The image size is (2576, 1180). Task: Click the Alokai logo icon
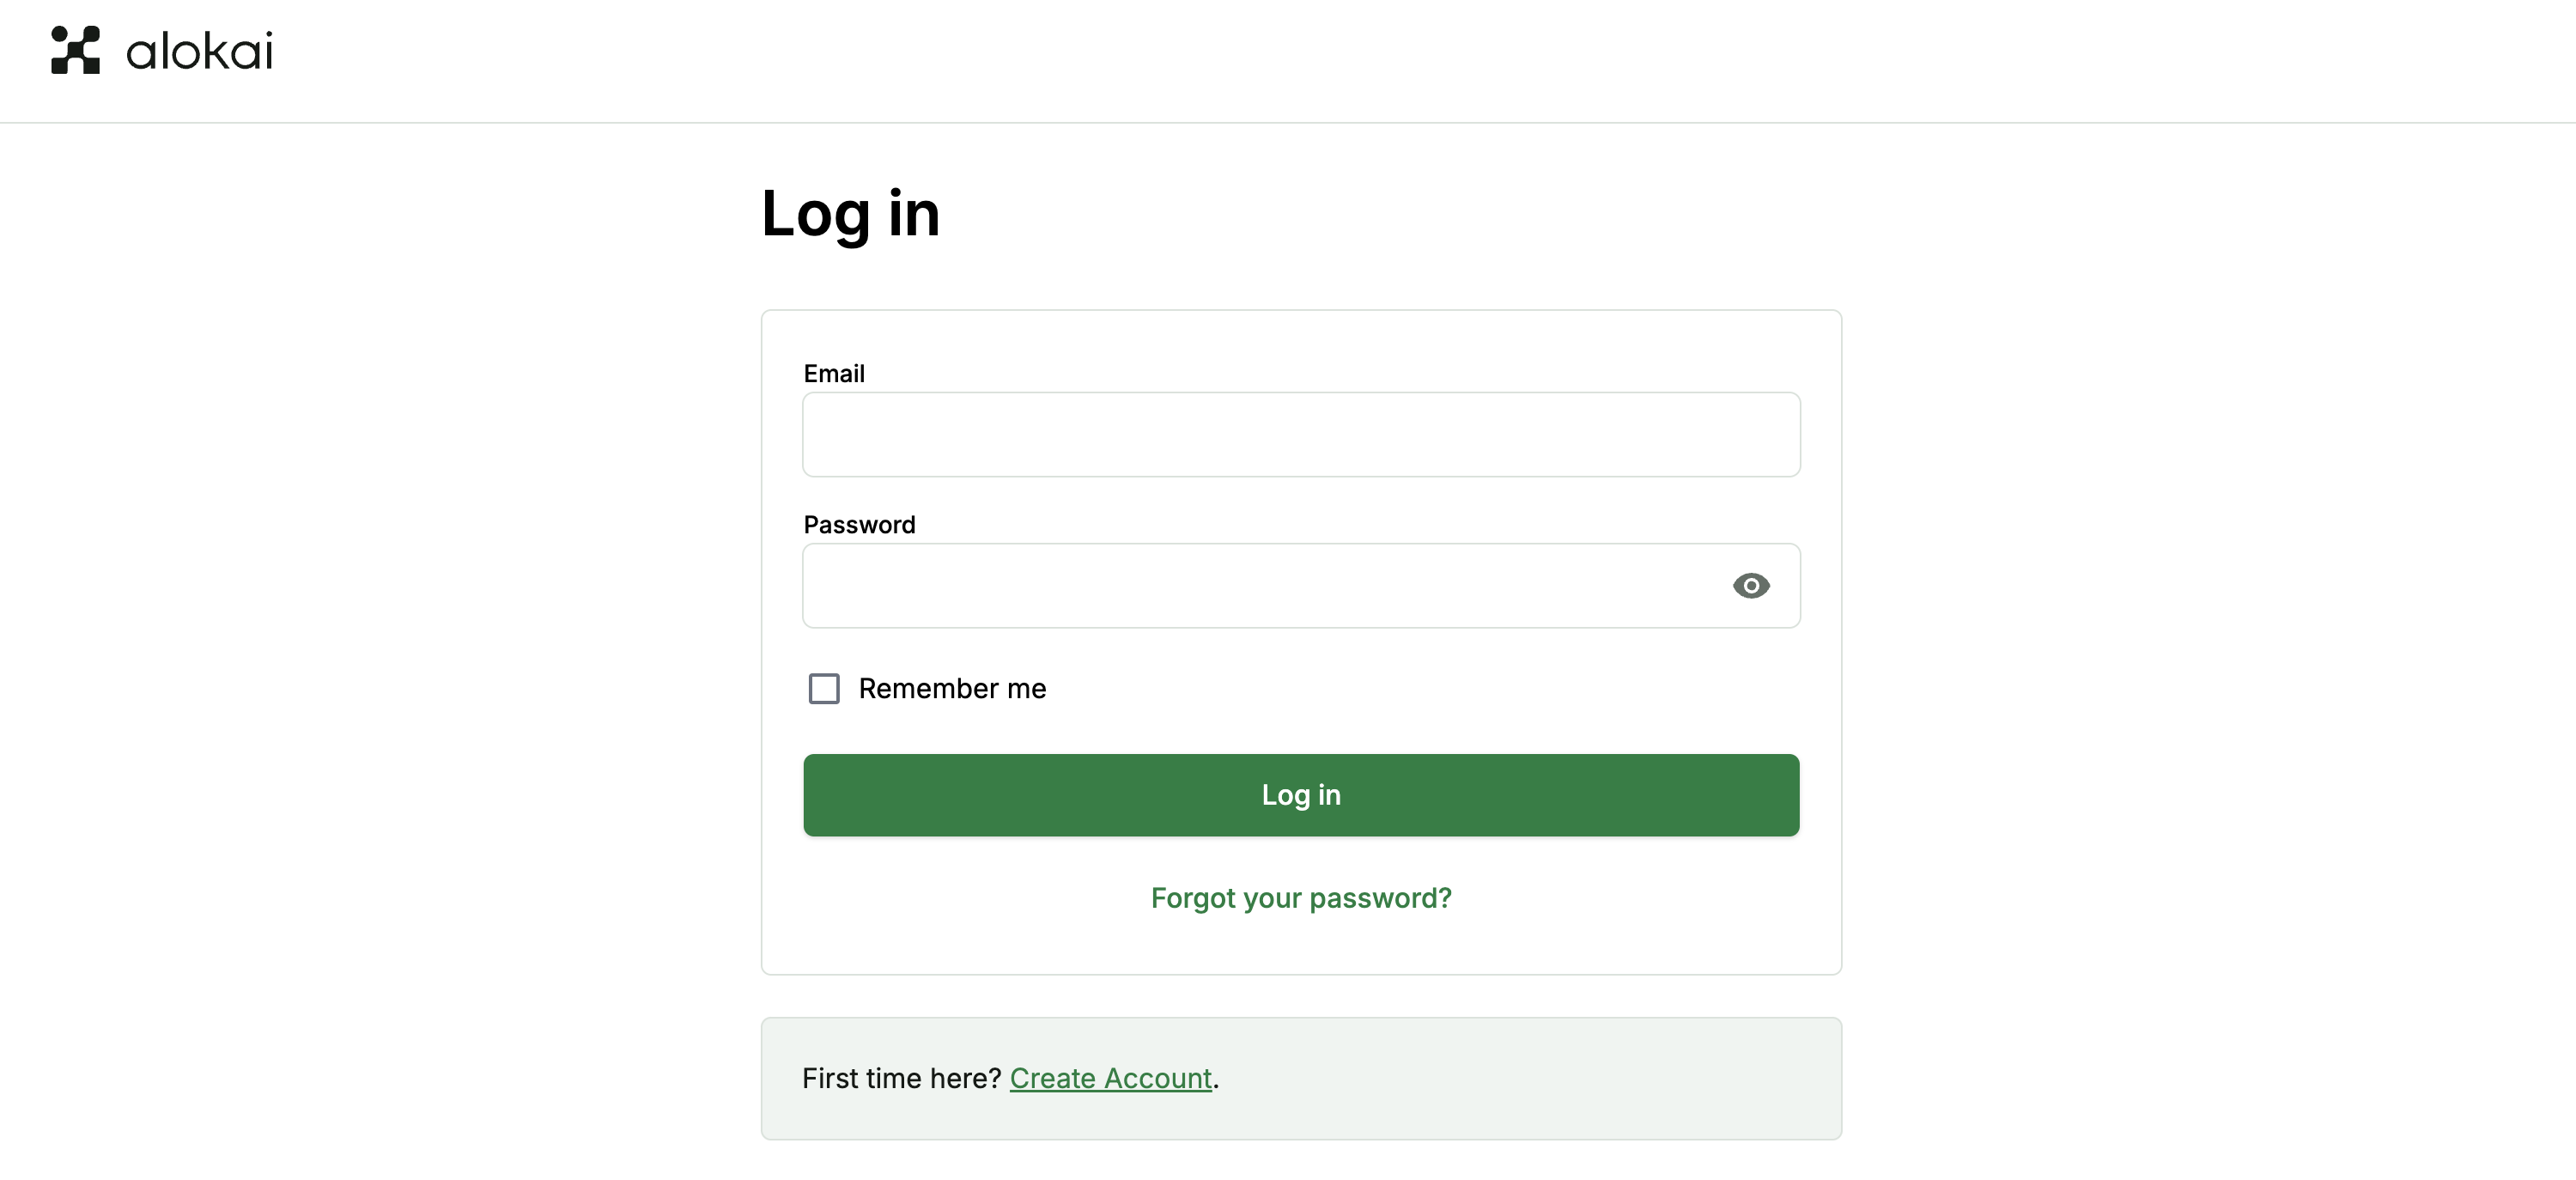coord(75,50)
